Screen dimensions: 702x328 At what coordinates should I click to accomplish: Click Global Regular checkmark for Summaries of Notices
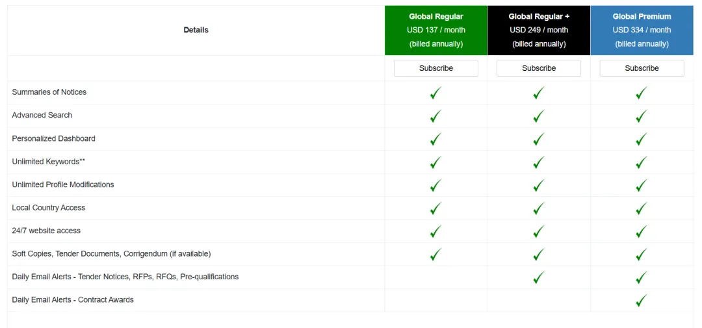[435, 93]
